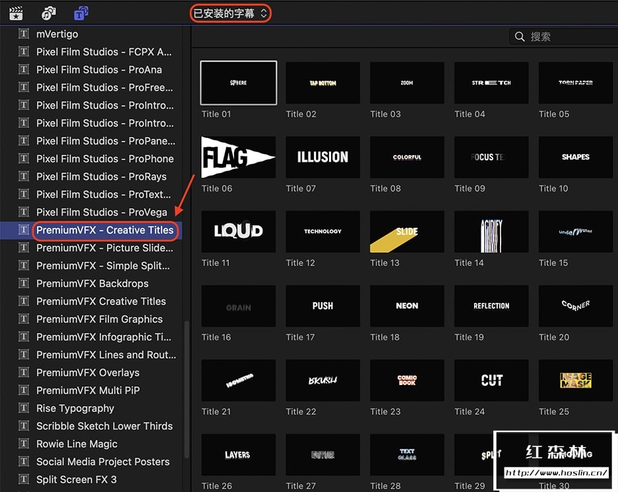618x492 pixels.
Task: Click the title icon beside PremiumVFX Backdrops
Action: pos(24,283)
